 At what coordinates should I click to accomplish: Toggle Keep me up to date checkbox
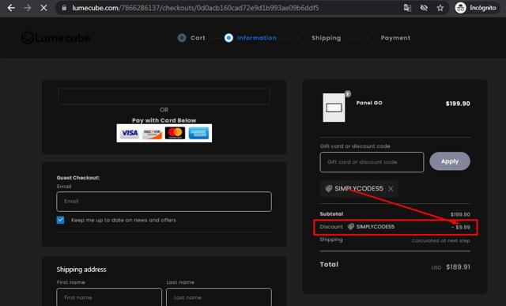[x=60, y=220]
